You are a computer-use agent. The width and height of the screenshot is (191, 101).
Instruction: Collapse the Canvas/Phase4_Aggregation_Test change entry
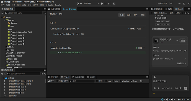click(x=144, y=28)
